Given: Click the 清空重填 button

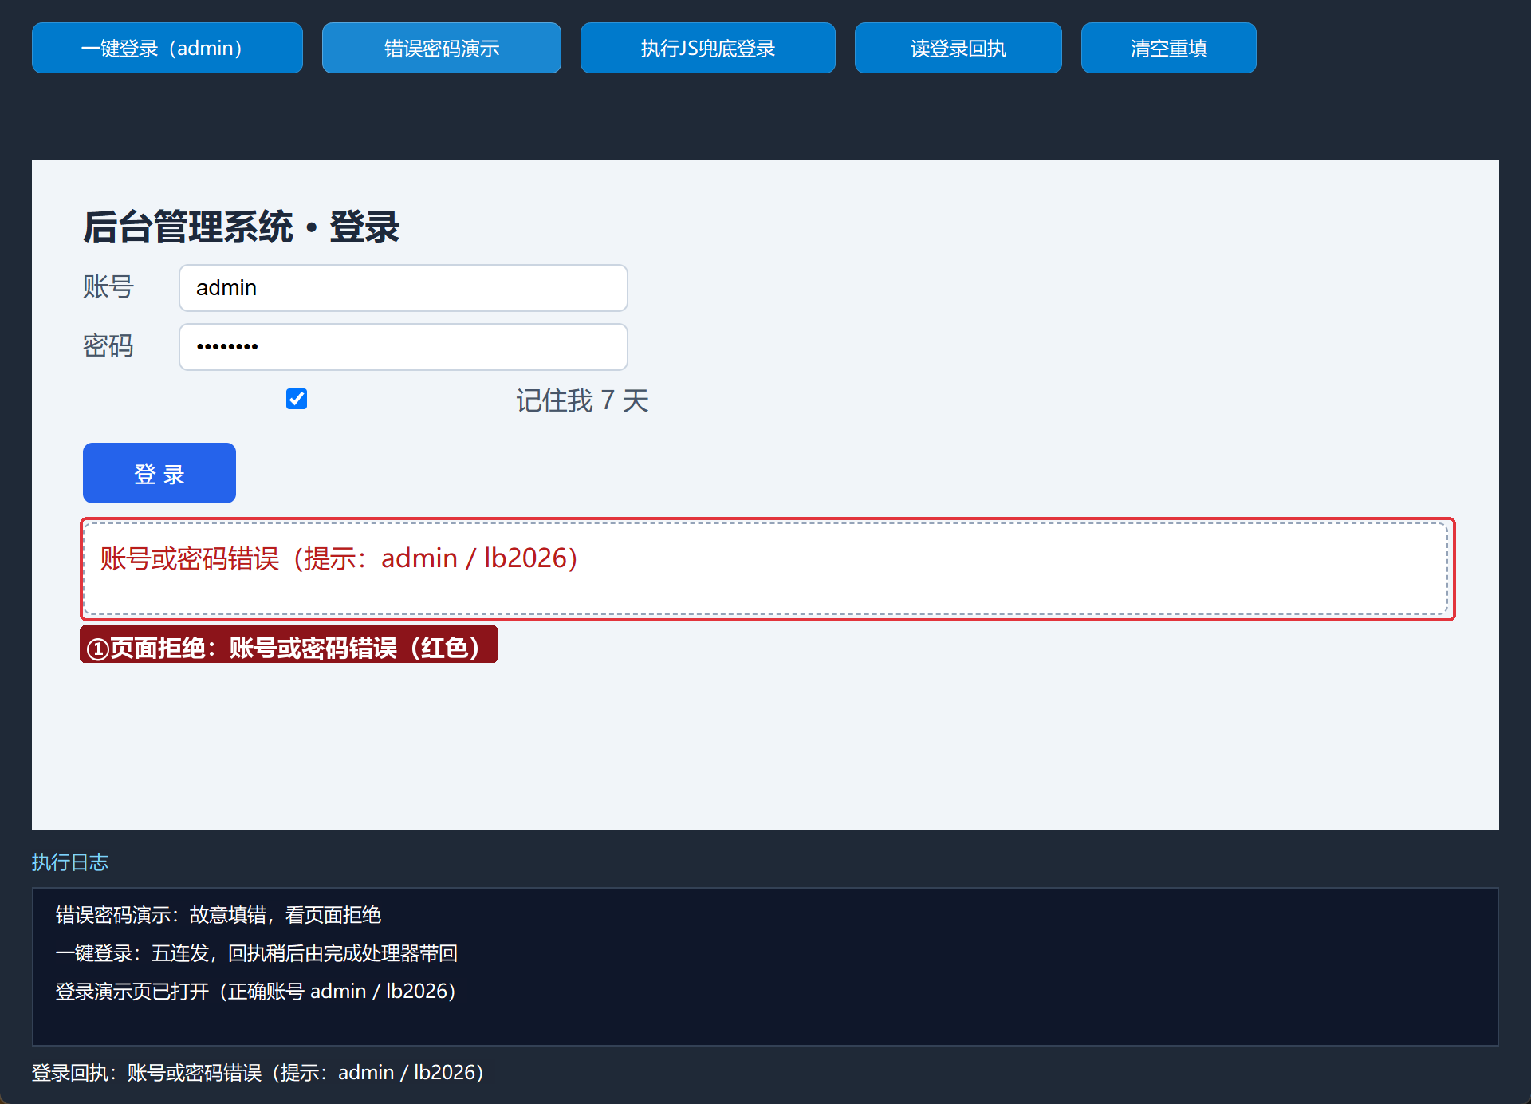Looking at the screenshot, I should pyautogui.click(x=1169, y=48).
